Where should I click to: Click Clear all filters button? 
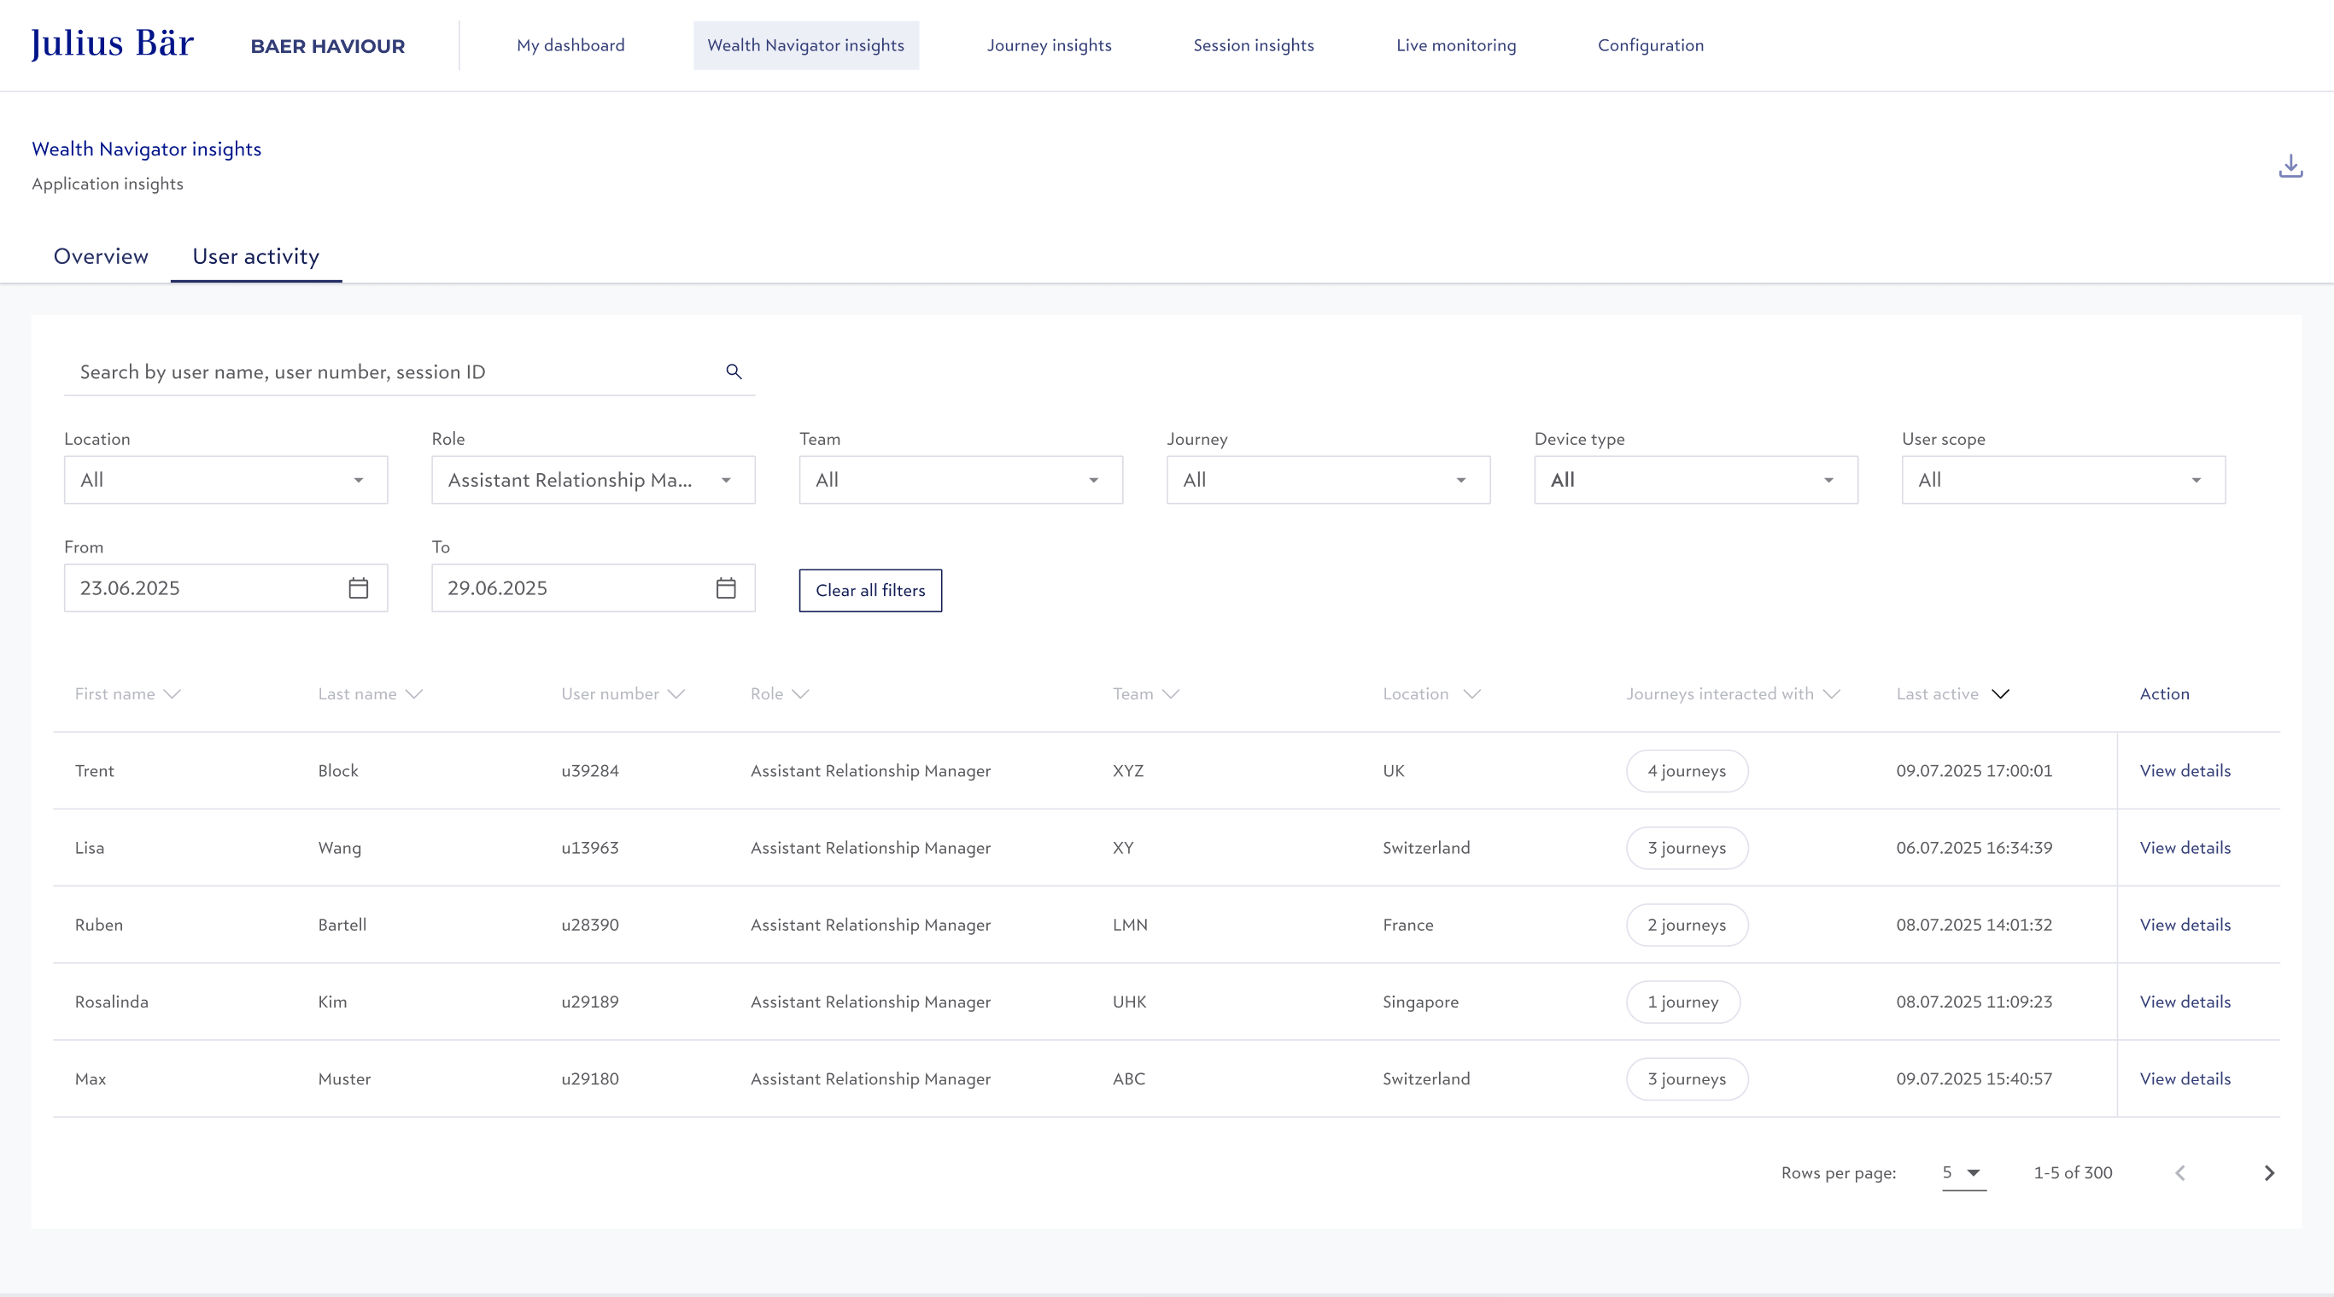870,591
